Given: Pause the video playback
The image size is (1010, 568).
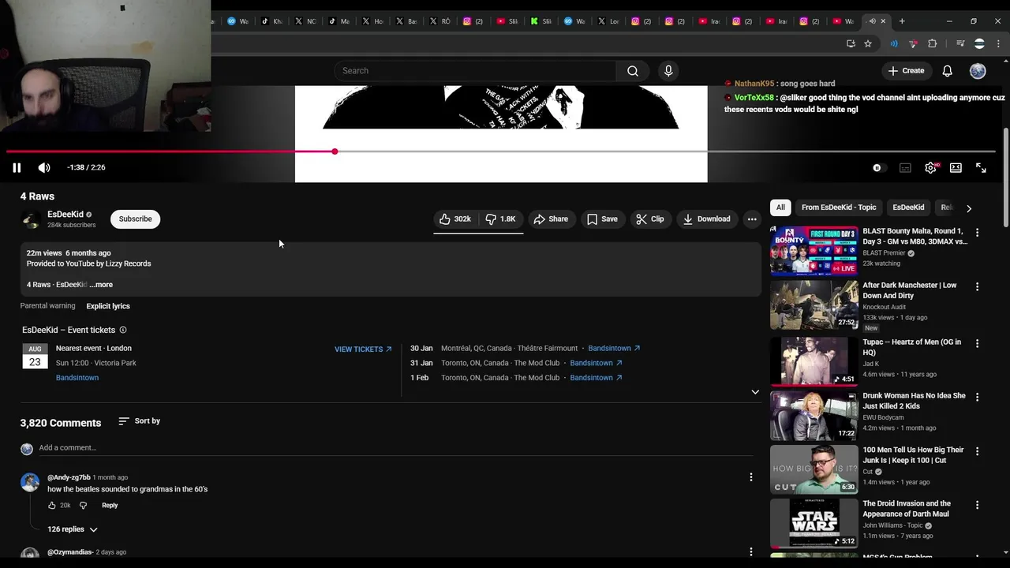Looking at the screenshot, I should tap(17, 167).
